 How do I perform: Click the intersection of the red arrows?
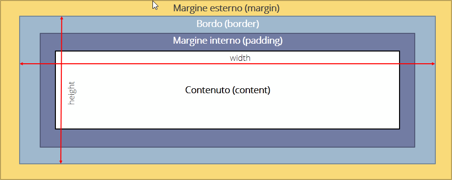(61, 64)
